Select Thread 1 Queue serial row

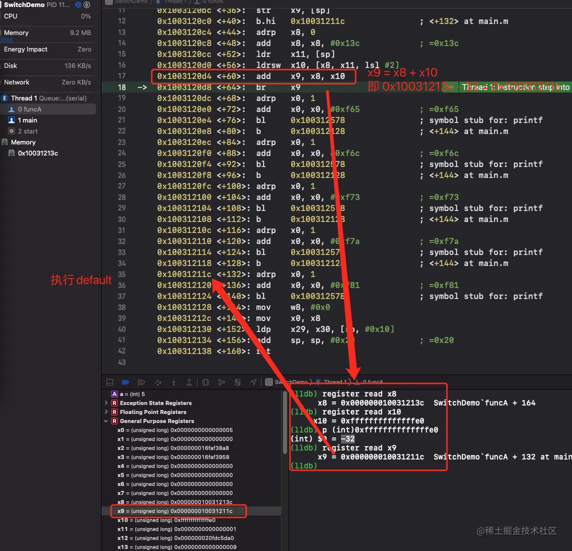pos(47,98)
